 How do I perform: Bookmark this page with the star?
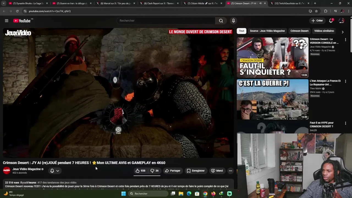pyautogui.click(x=317, y=11)
